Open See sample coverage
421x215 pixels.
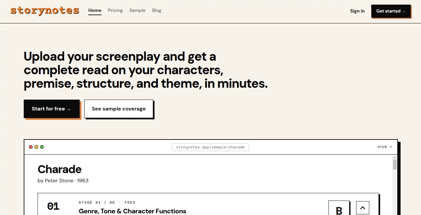(119, 109)
